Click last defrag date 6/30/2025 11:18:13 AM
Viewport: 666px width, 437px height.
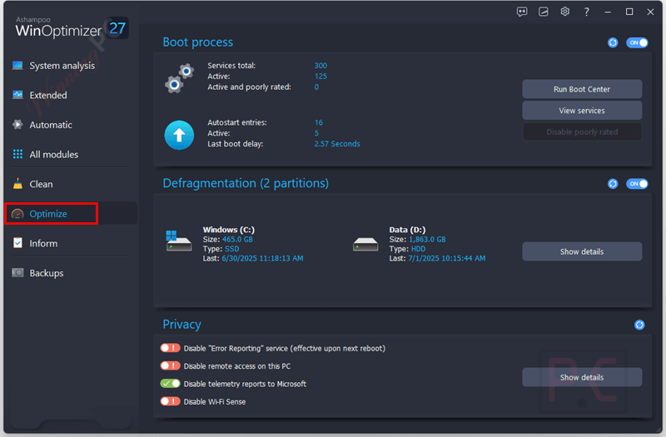coord(262,258)
